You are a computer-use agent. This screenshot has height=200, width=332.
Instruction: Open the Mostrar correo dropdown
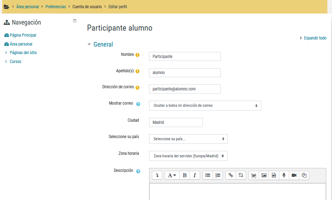point(205,106)
